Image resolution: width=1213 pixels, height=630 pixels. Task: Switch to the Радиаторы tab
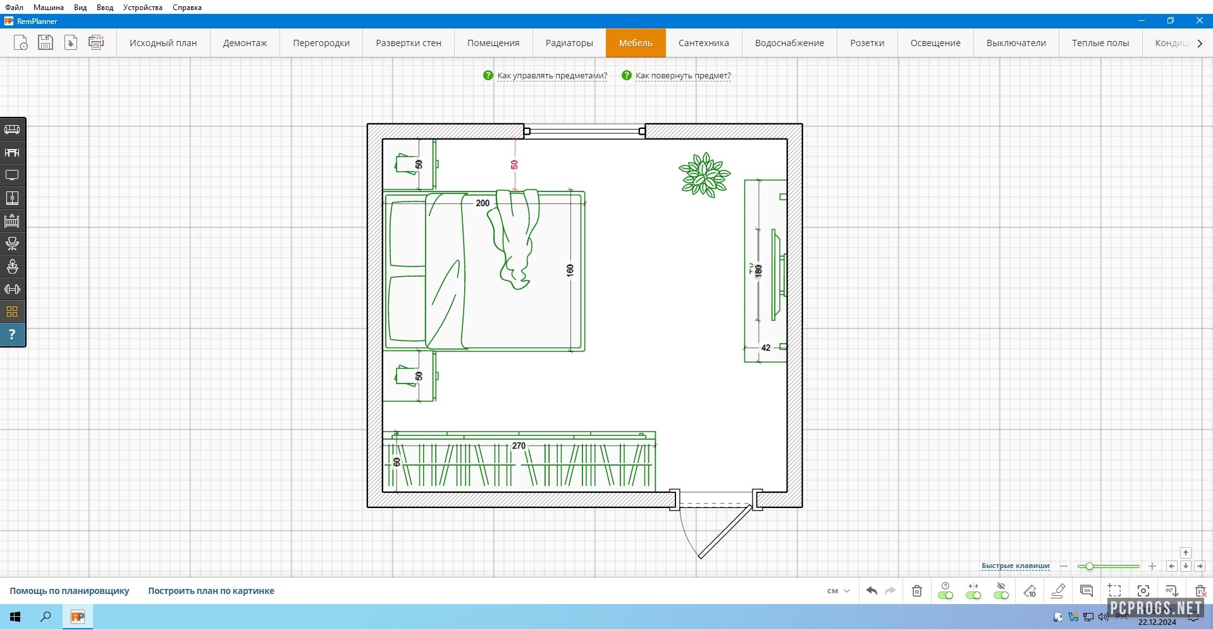(569, 43)
